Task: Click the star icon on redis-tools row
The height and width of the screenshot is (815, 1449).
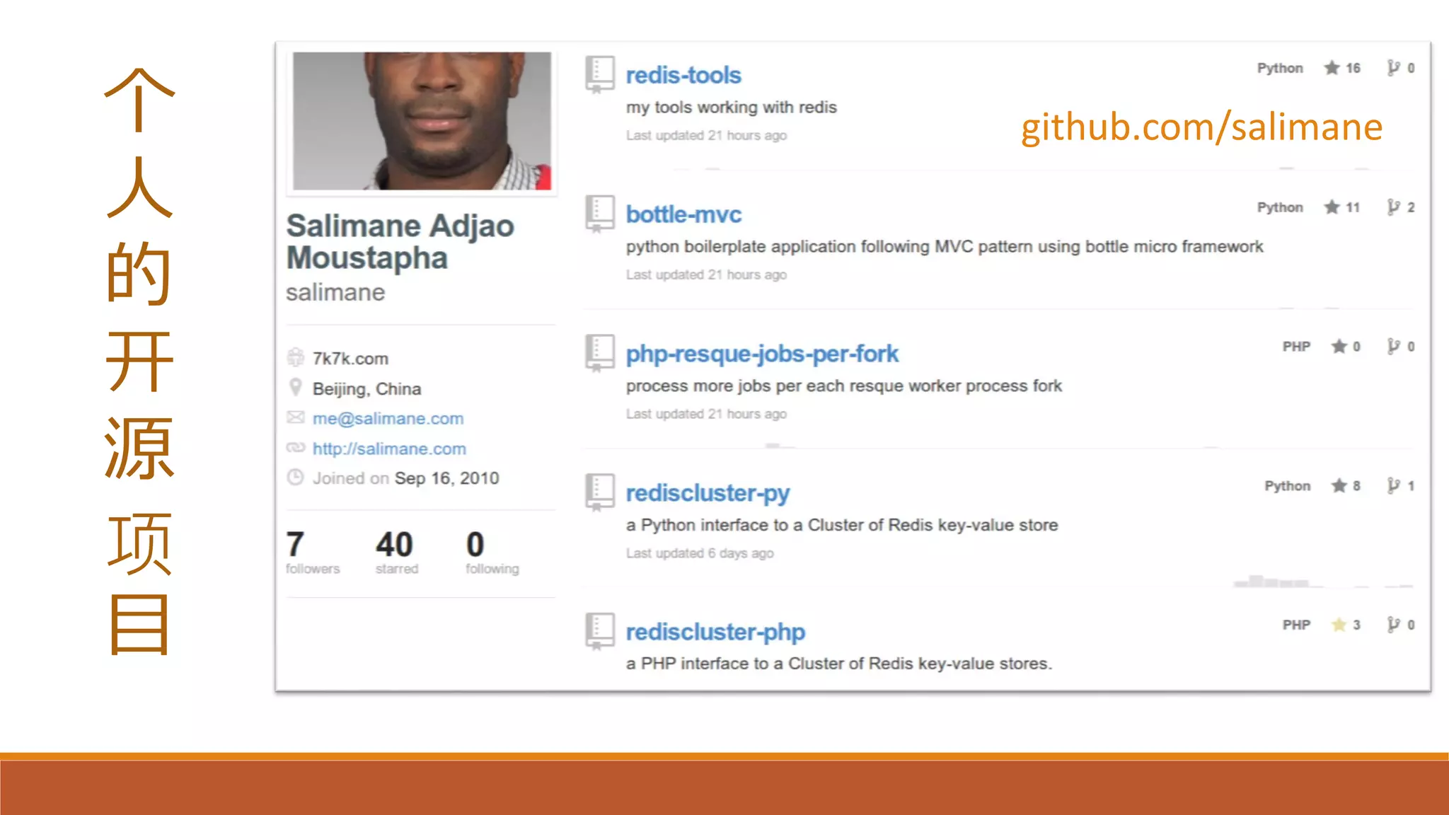Action: [x=1332, y=68]
